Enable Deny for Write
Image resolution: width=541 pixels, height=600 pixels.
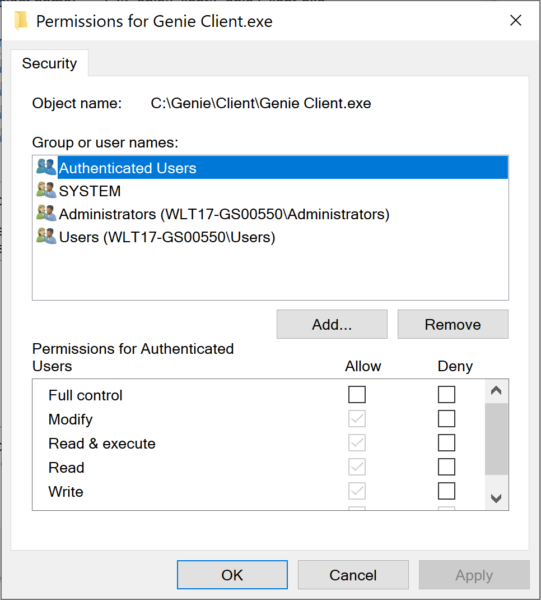click(446, 491)
